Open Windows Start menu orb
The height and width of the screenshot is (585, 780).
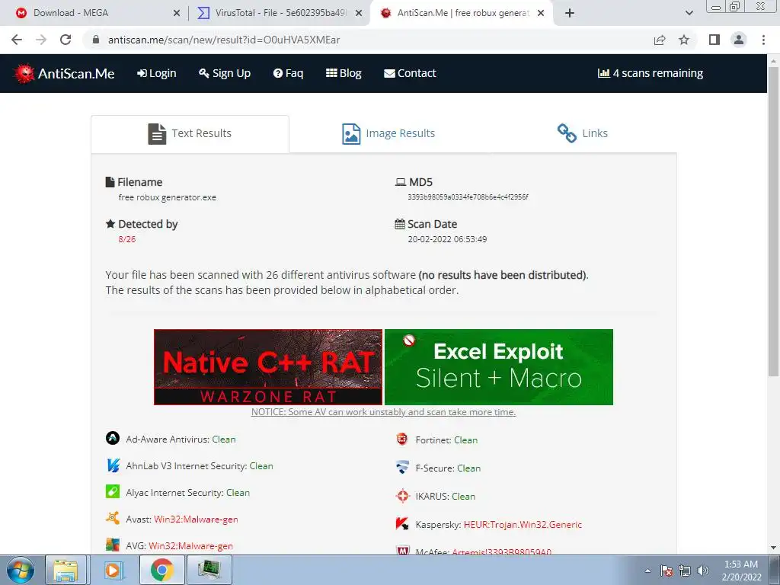[x=21, y=570]
